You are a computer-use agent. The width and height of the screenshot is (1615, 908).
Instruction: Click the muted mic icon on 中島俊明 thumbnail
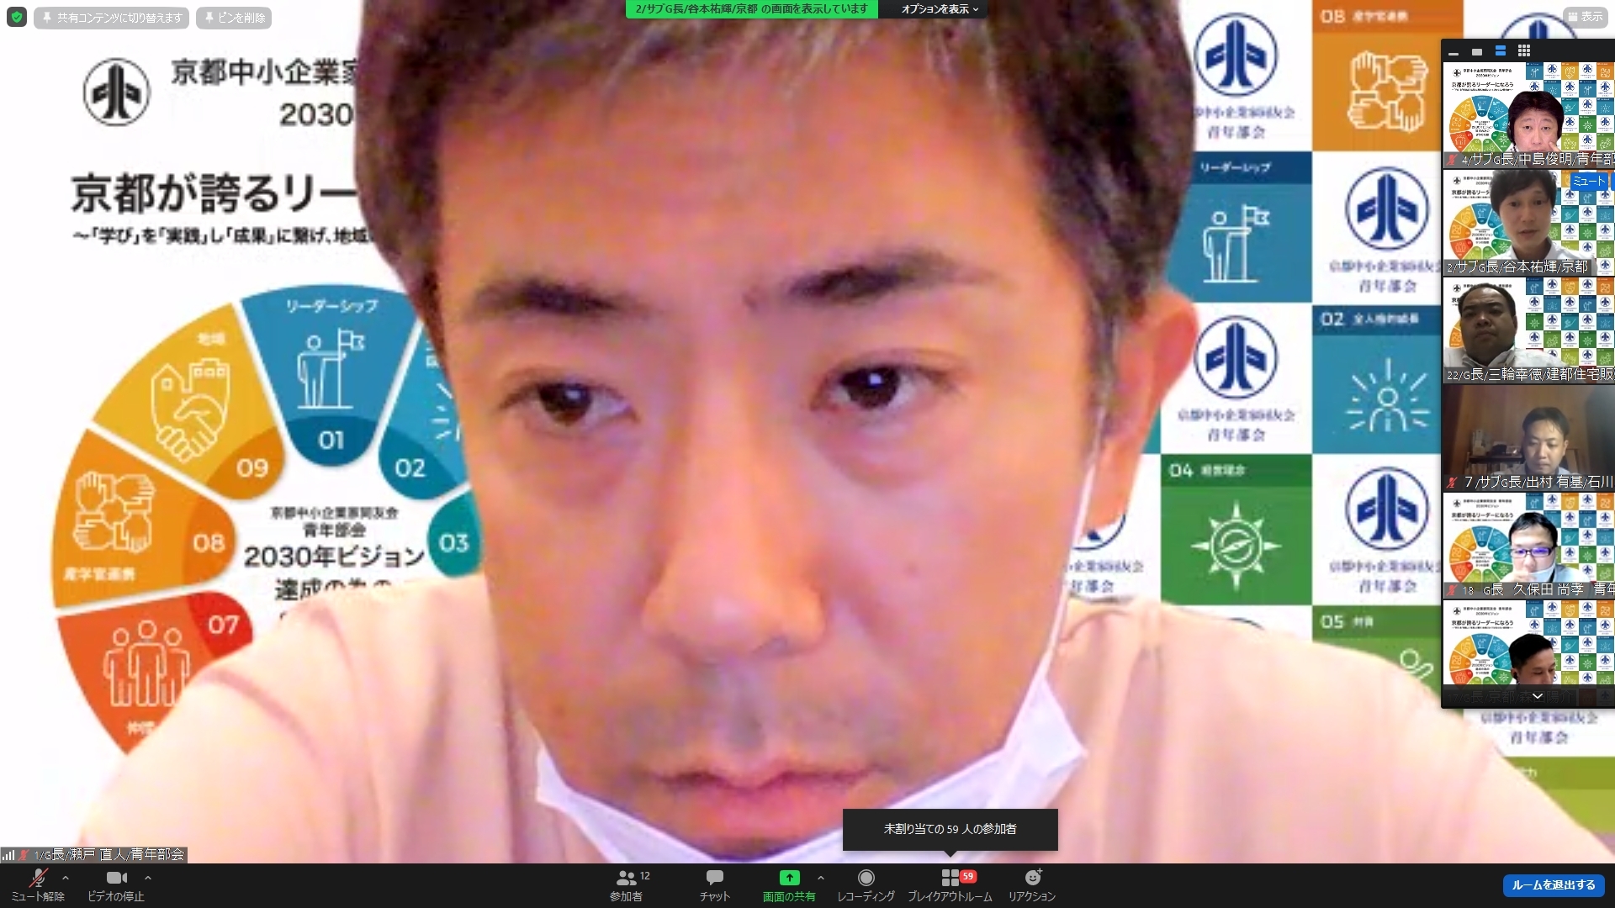pos(1452,159)
